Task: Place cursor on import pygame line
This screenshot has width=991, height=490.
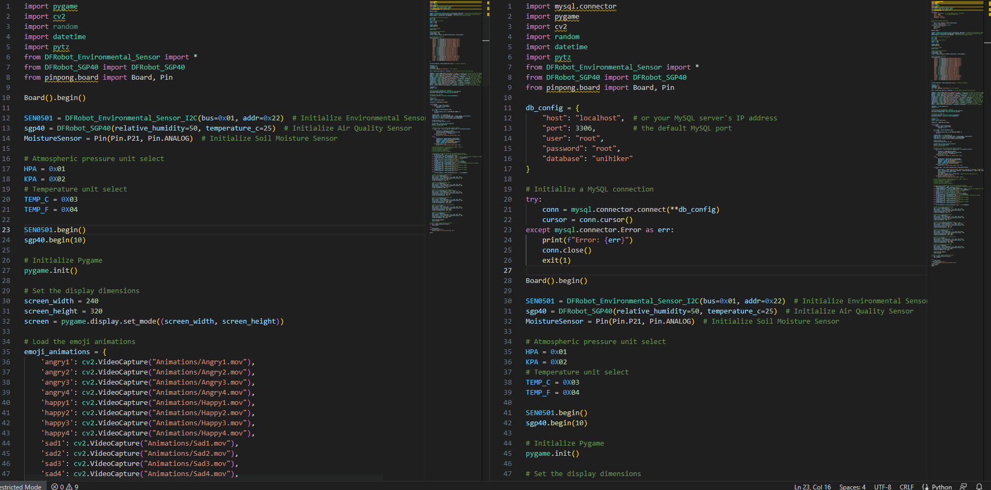Action: point(51,6)
